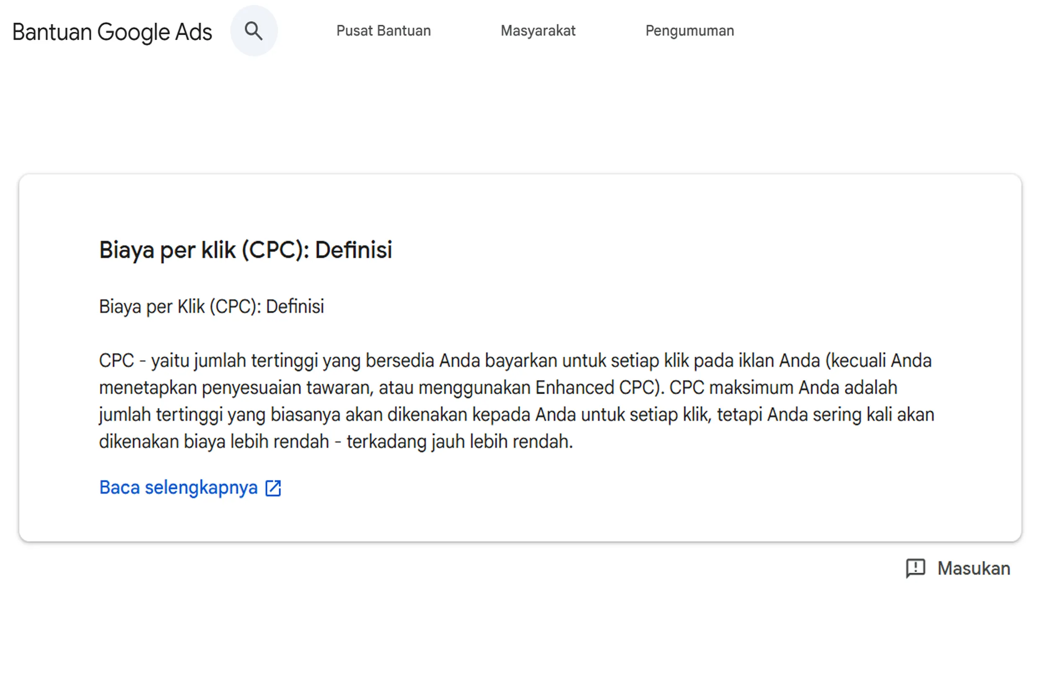This screenshot has height=697, width=1045.
Task: Switch to the Masyarakat tab
Action: click(538, 31)
